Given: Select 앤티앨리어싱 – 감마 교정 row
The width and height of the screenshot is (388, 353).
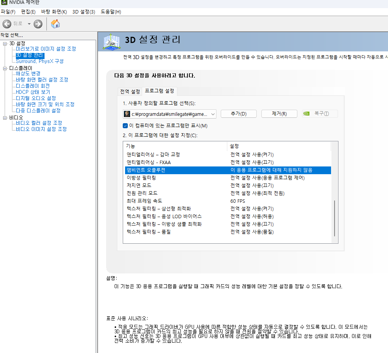Looking at the screenshot, I should point(228,154).
